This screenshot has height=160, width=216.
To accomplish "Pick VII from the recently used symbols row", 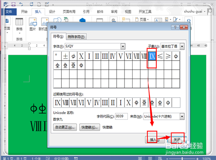I will [73, 102].
